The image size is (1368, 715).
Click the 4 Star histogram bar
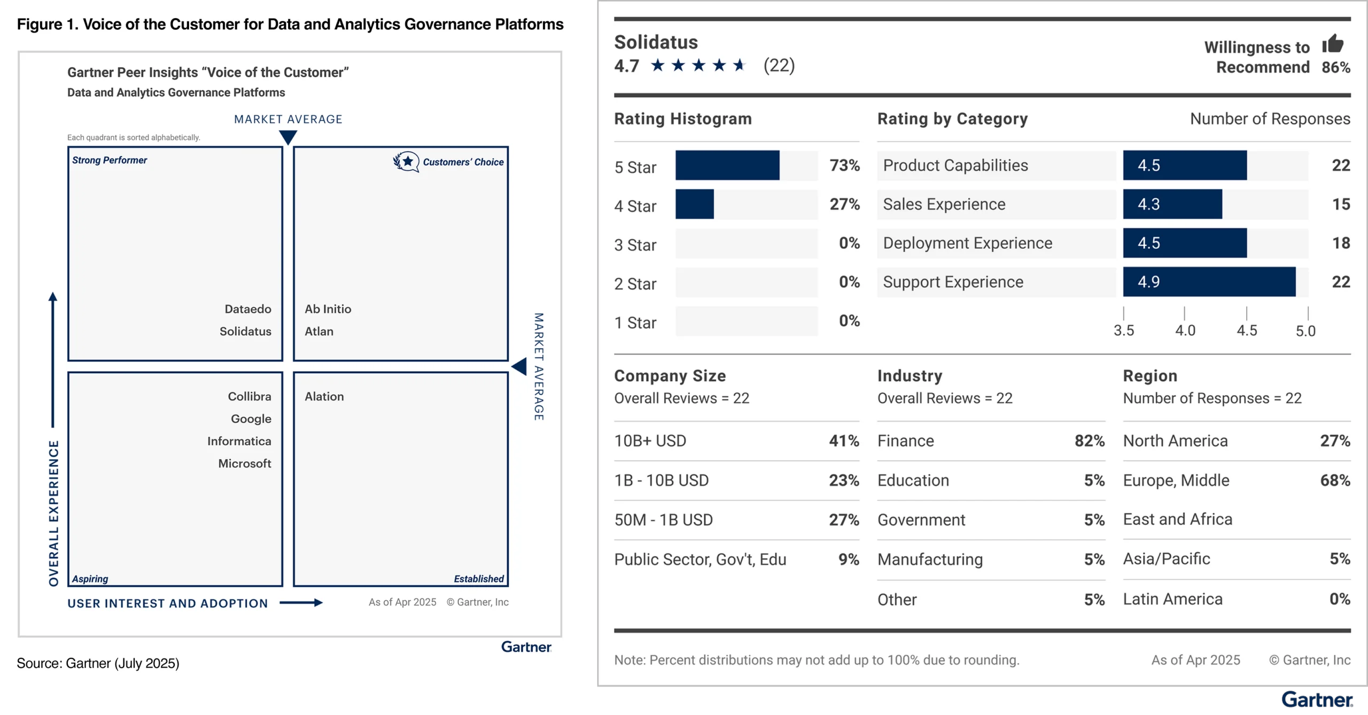click(694, 205)
